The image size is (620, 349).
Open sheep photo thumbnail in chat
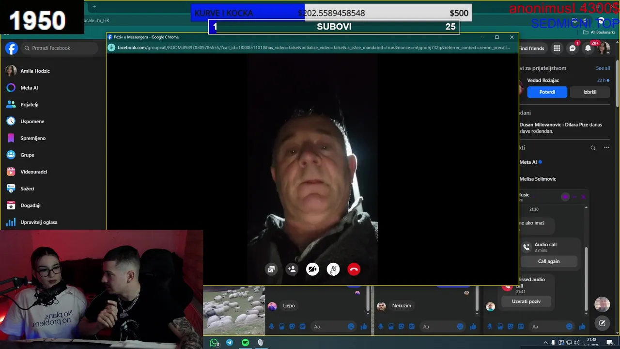pyautogui.click(x=234, y=310)
